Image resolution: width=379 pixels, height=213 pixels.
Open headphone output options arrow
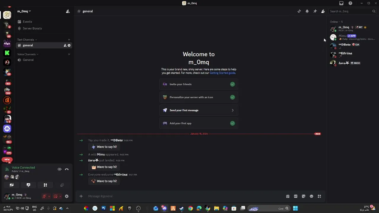pos(60,196)
